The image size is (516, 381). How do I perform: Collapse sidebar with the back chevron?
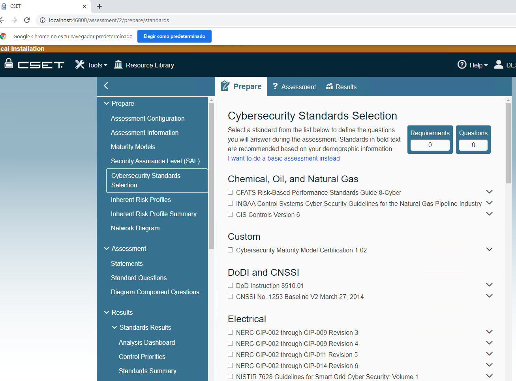[106, 86]
